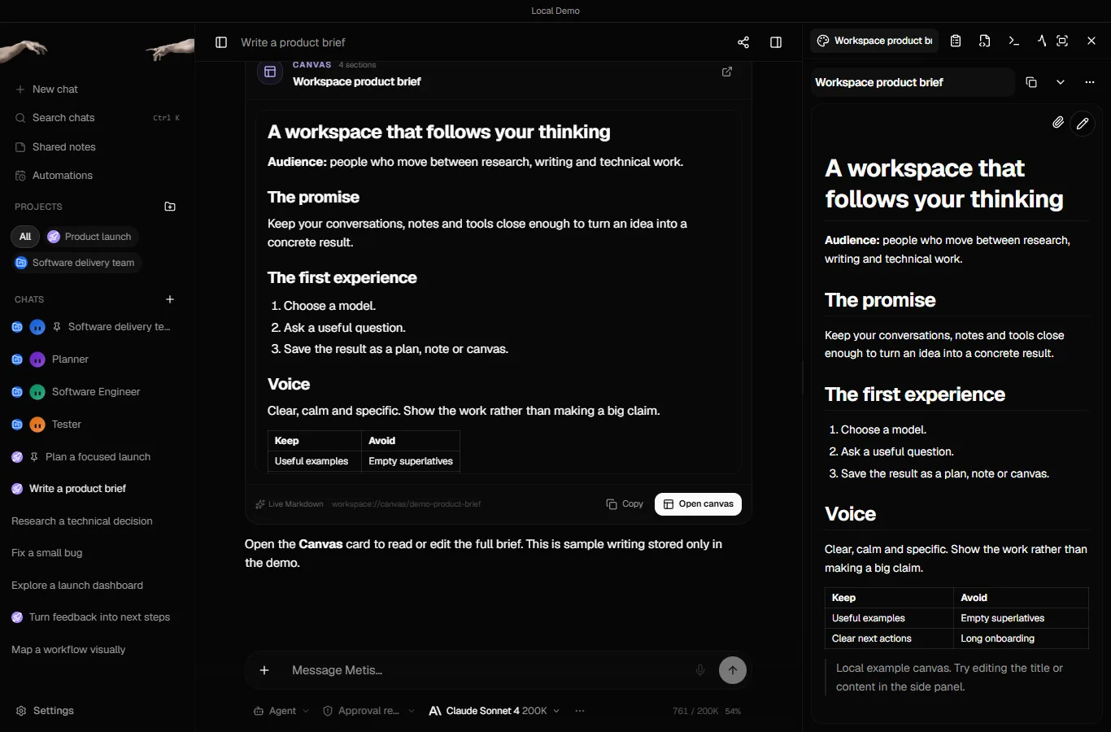Click the Copy button on canvas card

pyautogui.click(x=625, y=504)
